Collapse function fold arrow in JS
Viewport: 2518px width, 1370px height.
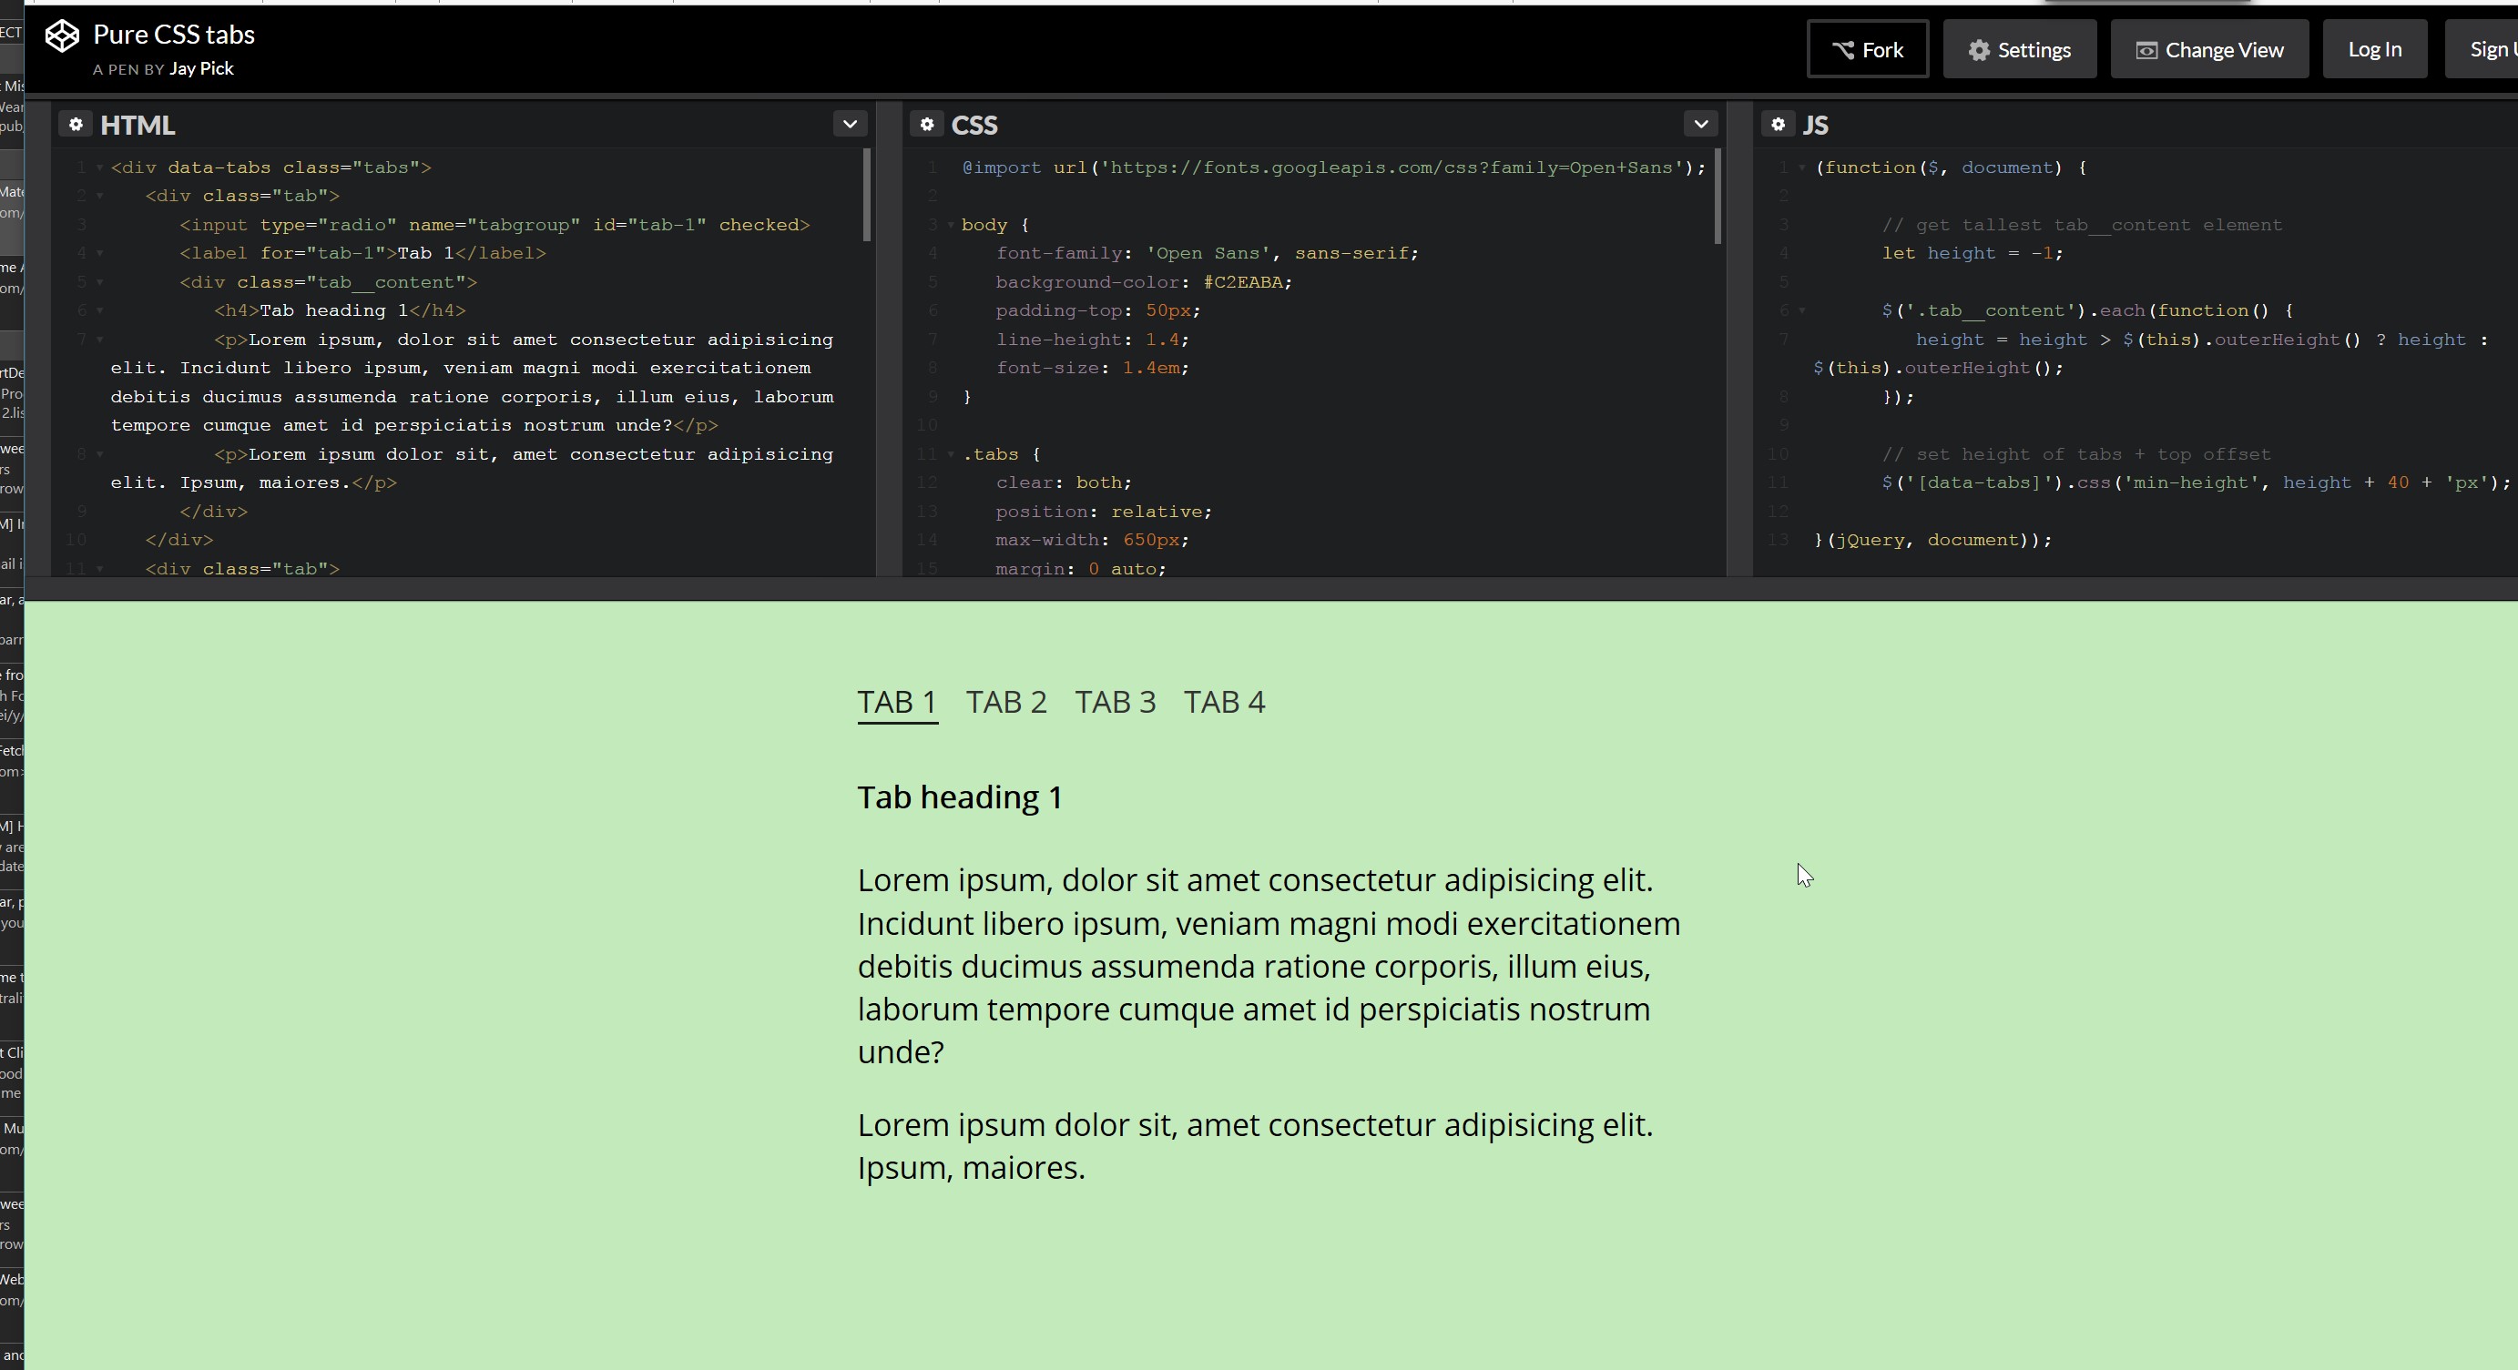pyautogui.click(x=1801, y=168)
